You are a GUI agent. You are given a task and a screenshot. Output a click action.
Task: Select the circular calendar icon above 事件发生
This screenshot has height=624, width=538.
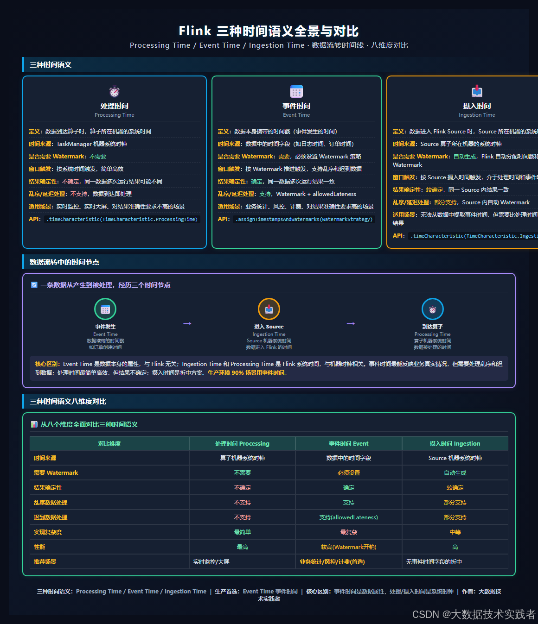click(105, 309)
